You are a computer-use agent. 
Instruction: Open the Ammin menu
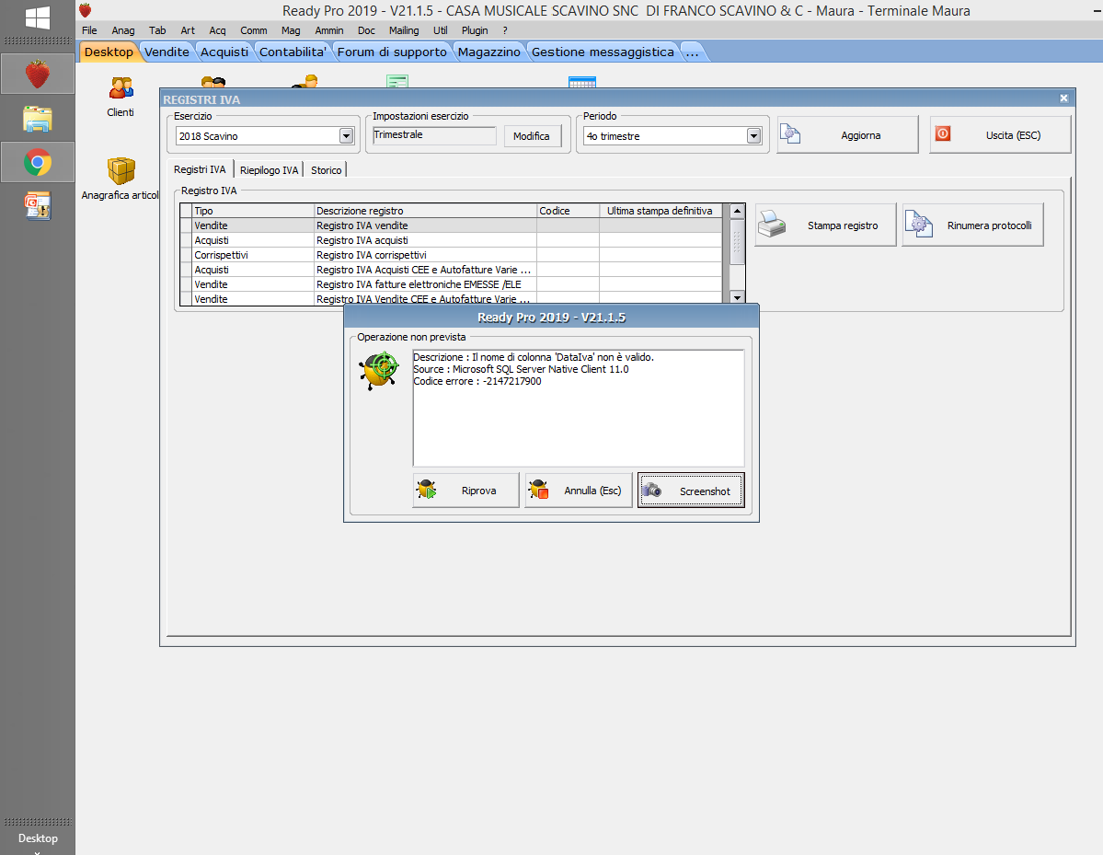[x=329, y=30]
